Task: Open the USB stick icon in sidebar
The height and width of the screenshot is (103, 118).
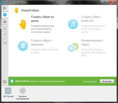Action: click(5, 34)
